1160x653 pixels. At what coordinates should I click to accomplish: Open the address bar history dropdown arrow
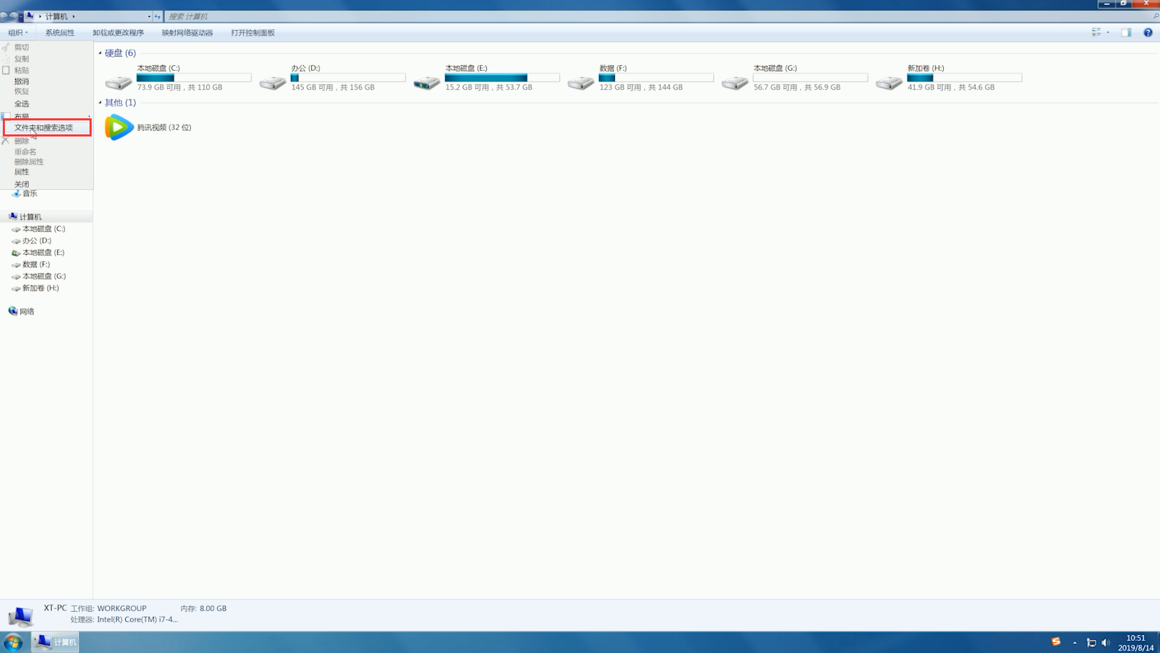[149, 16]
